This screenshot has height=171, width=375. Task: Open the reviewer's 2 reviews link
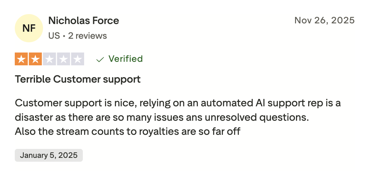[x=87, y=36]
